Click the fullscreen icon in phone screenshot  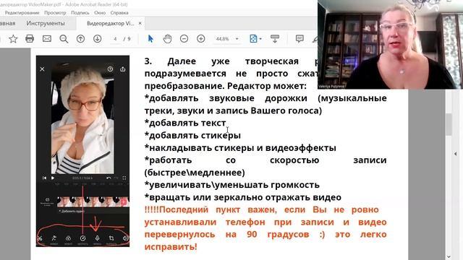pos(124,178)
